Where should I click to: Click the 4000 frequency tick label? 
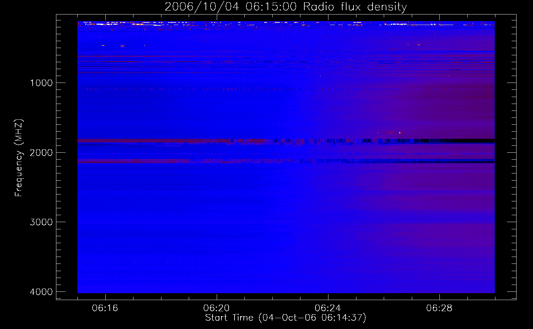click(41, 292)
